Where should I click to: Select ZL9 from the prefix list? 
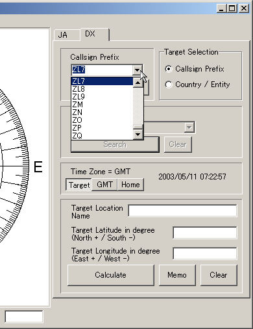coord(102,97)
